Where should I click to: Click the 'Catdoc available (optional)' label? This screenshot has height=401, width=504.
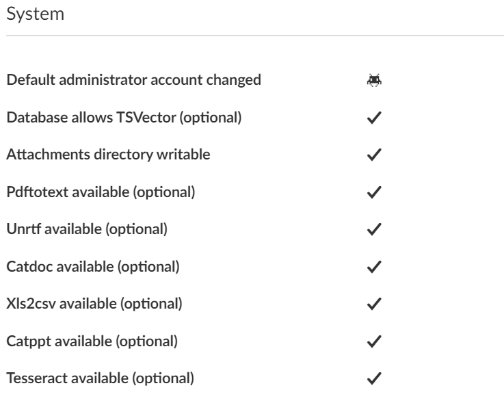(93, 266)
